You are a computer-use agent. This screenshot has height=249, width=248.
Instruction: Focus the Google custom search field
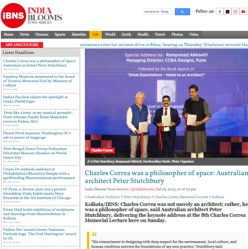point(157,12)
